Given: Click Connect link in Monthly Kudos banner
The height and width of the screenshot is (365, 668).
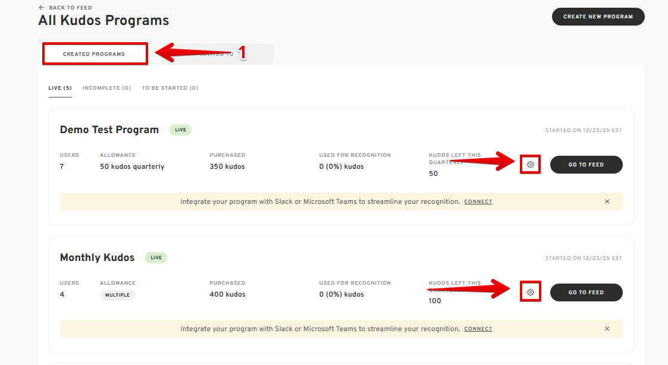Looking at the screenshot, I should coord(478,329).
